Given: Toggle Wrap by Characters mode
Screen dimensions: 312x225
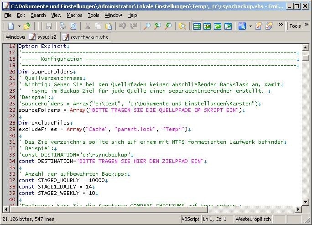Looking at the screenshot, I should 207,26.
